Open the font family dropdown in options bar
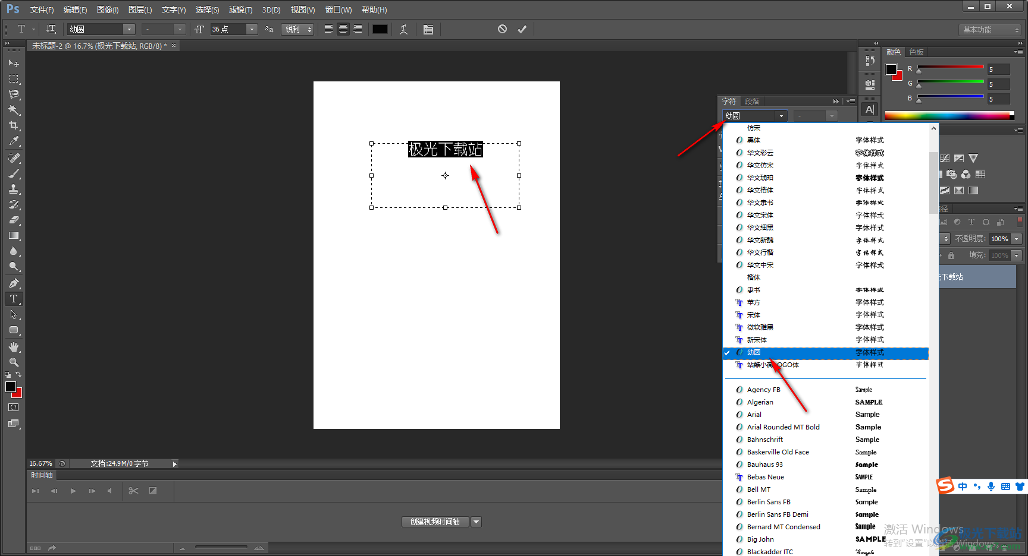1028x556 pixels. coord(128,29)
